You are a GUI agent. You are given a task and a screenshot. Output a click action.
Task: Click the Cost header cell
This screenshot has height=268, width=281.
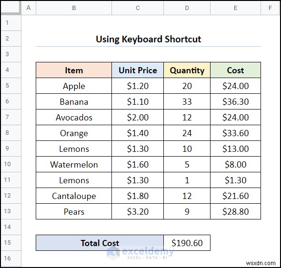coord(235,70)
